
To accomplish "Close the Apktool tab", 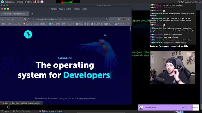I will [27, 14].
